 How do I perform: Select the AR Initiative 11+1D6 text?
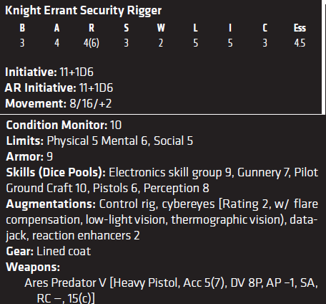(97, 87)
